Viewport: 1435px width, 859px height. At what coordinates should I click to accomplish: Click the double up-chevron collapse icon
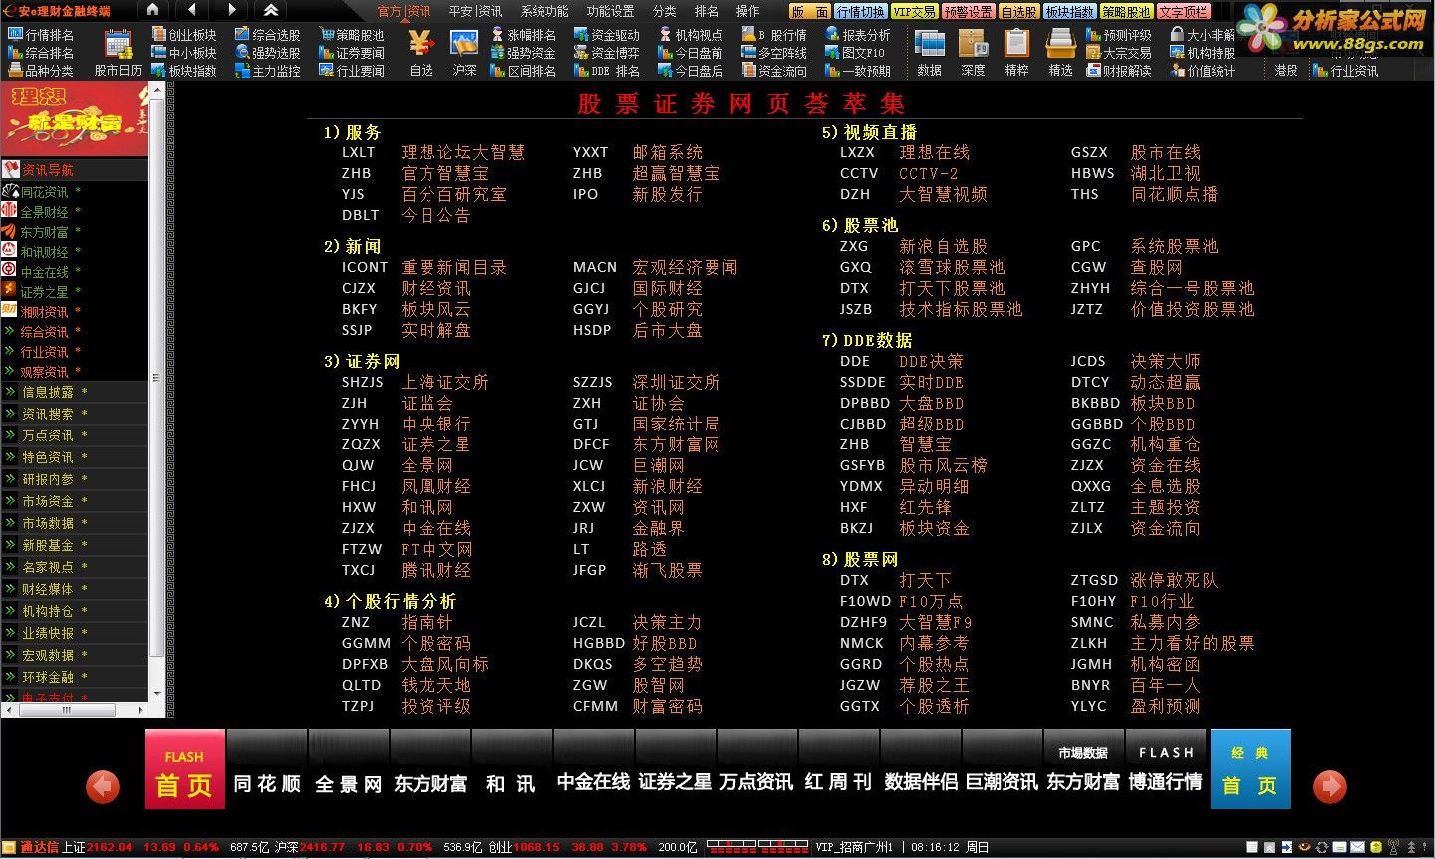(271, 10)
